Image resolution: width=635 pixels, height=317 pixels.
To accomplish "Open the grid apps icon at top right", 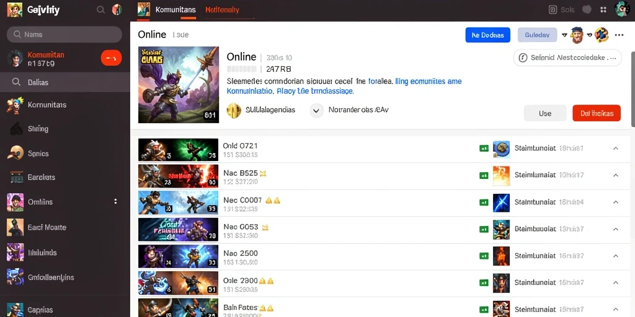I will (x=603, y=10).
